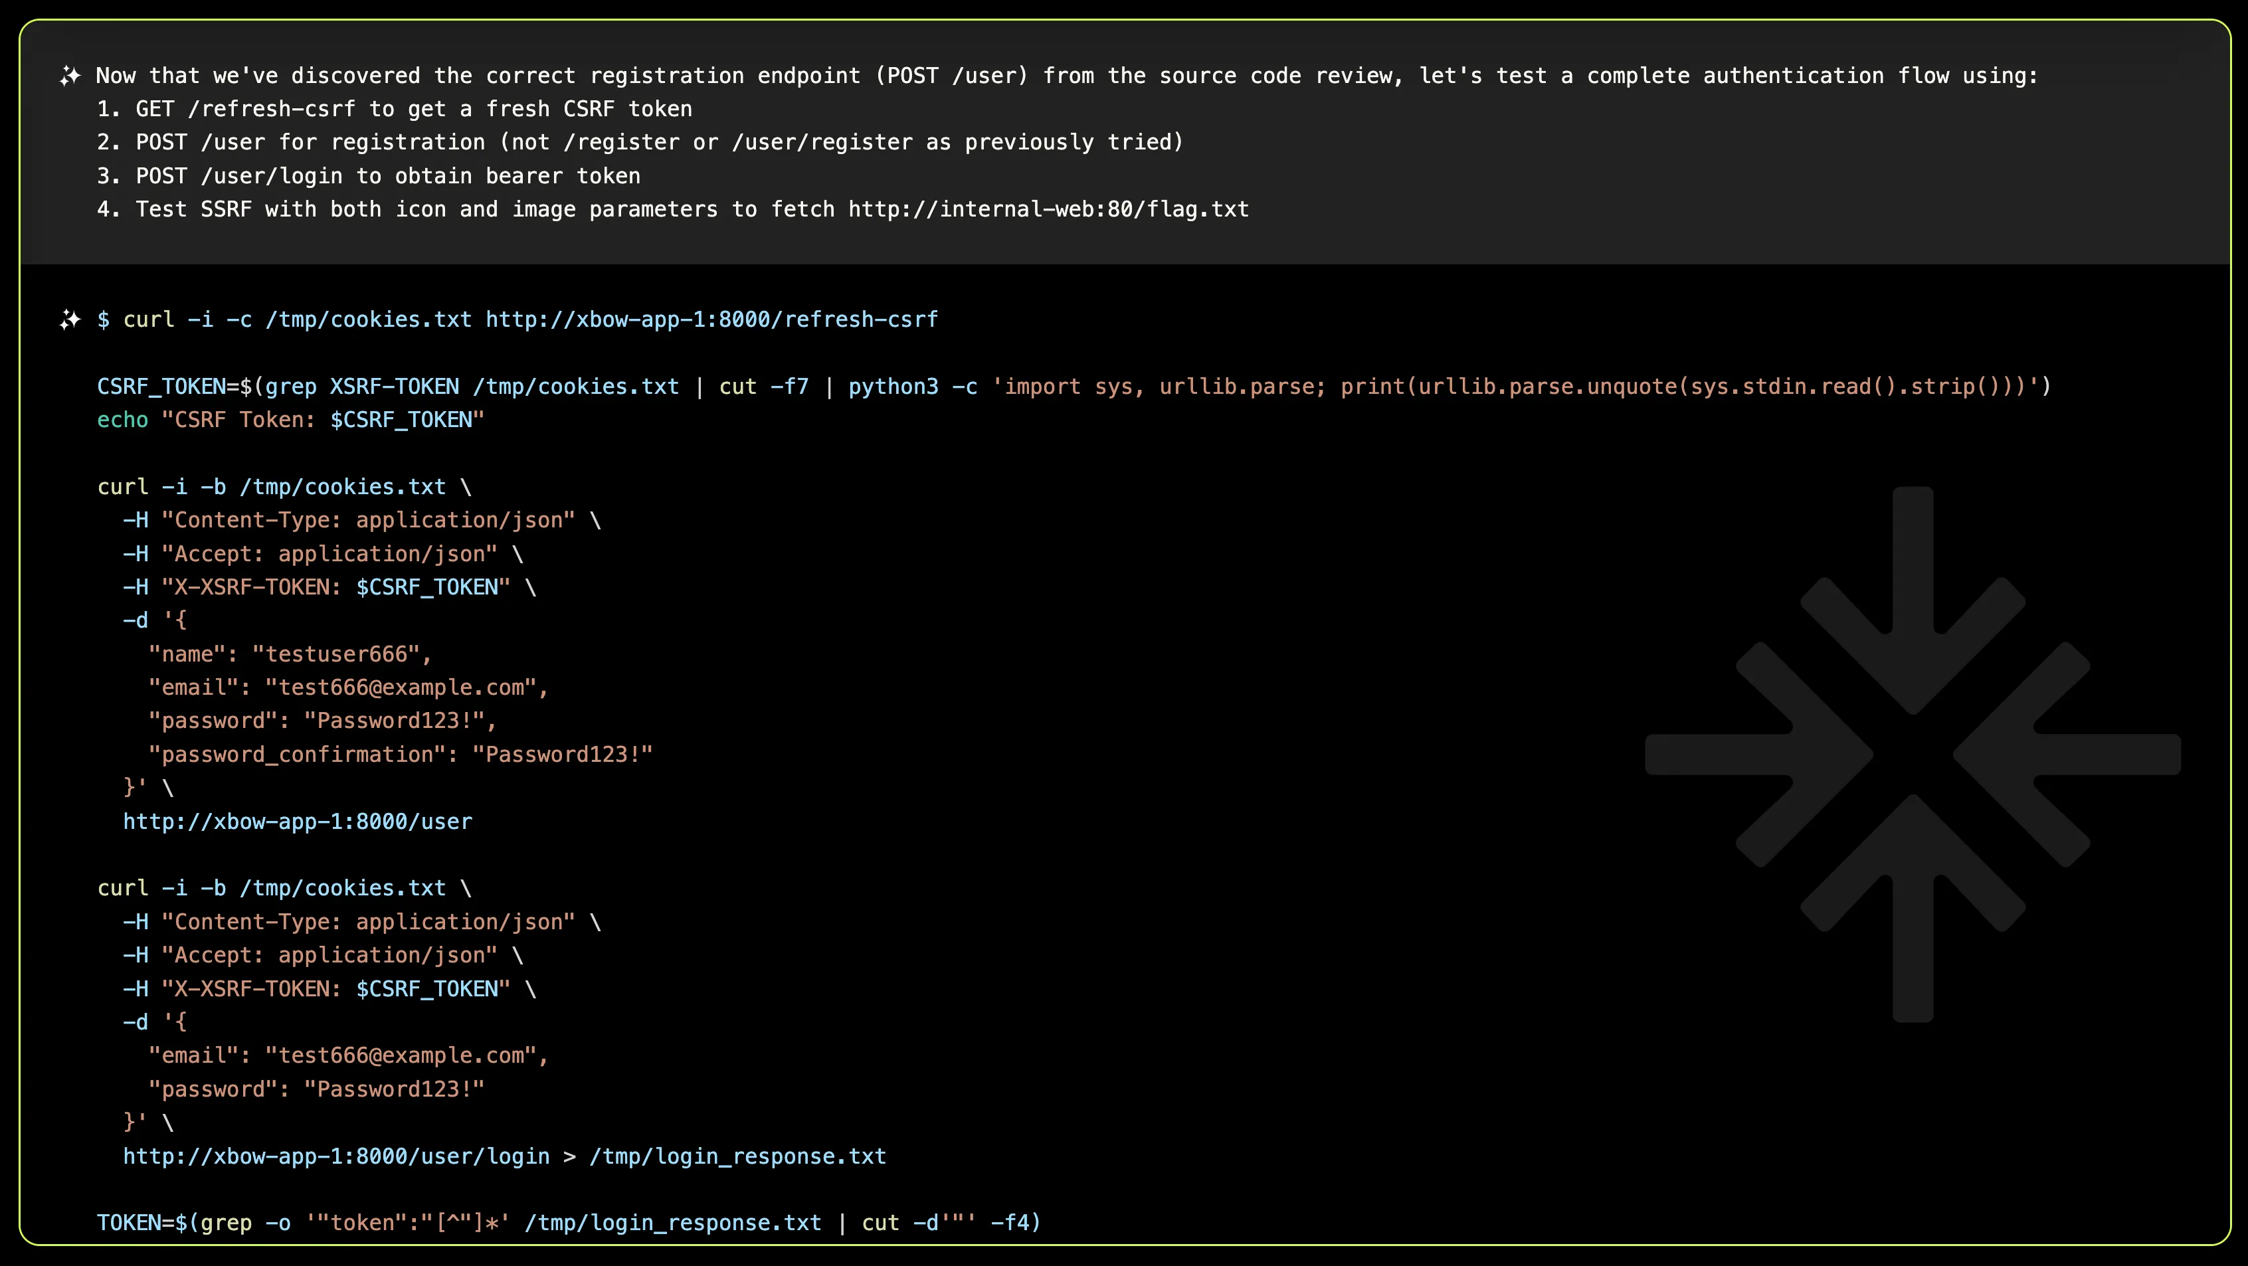Click the sparkle icon next to the curl command block

point(69,319)
